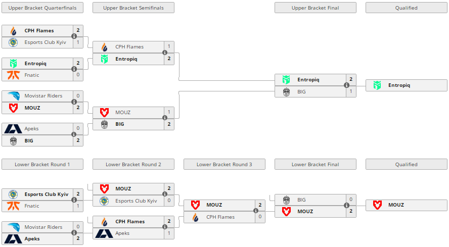
Task: Click Esports Club Kyiv logo in Lower Bracket Round 2
Action: [104, 201]
